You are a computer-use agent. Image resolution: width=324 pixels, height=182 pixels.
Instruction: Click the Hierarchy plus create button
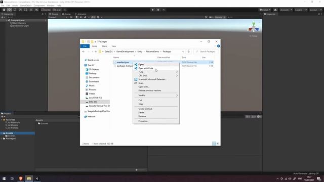pos(2,17)
